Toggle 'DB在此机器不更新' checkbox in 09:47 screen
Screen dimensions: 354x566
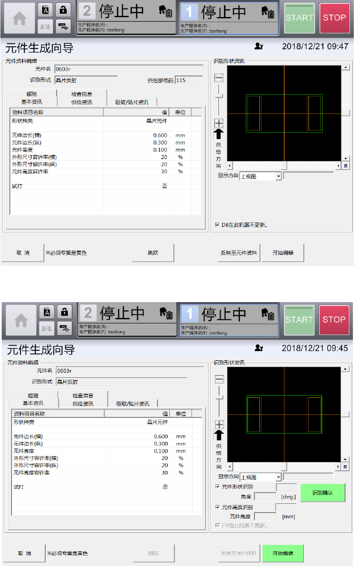pos(217,225)
